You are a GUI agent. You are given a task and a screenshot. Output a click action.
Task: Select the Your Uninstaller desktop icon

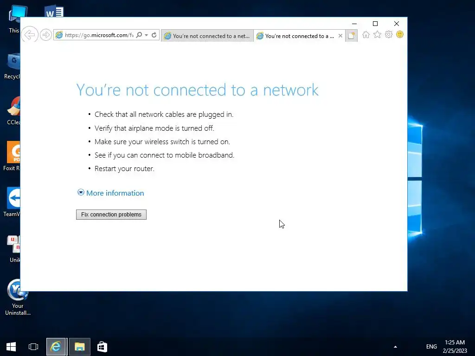point(18,297)
